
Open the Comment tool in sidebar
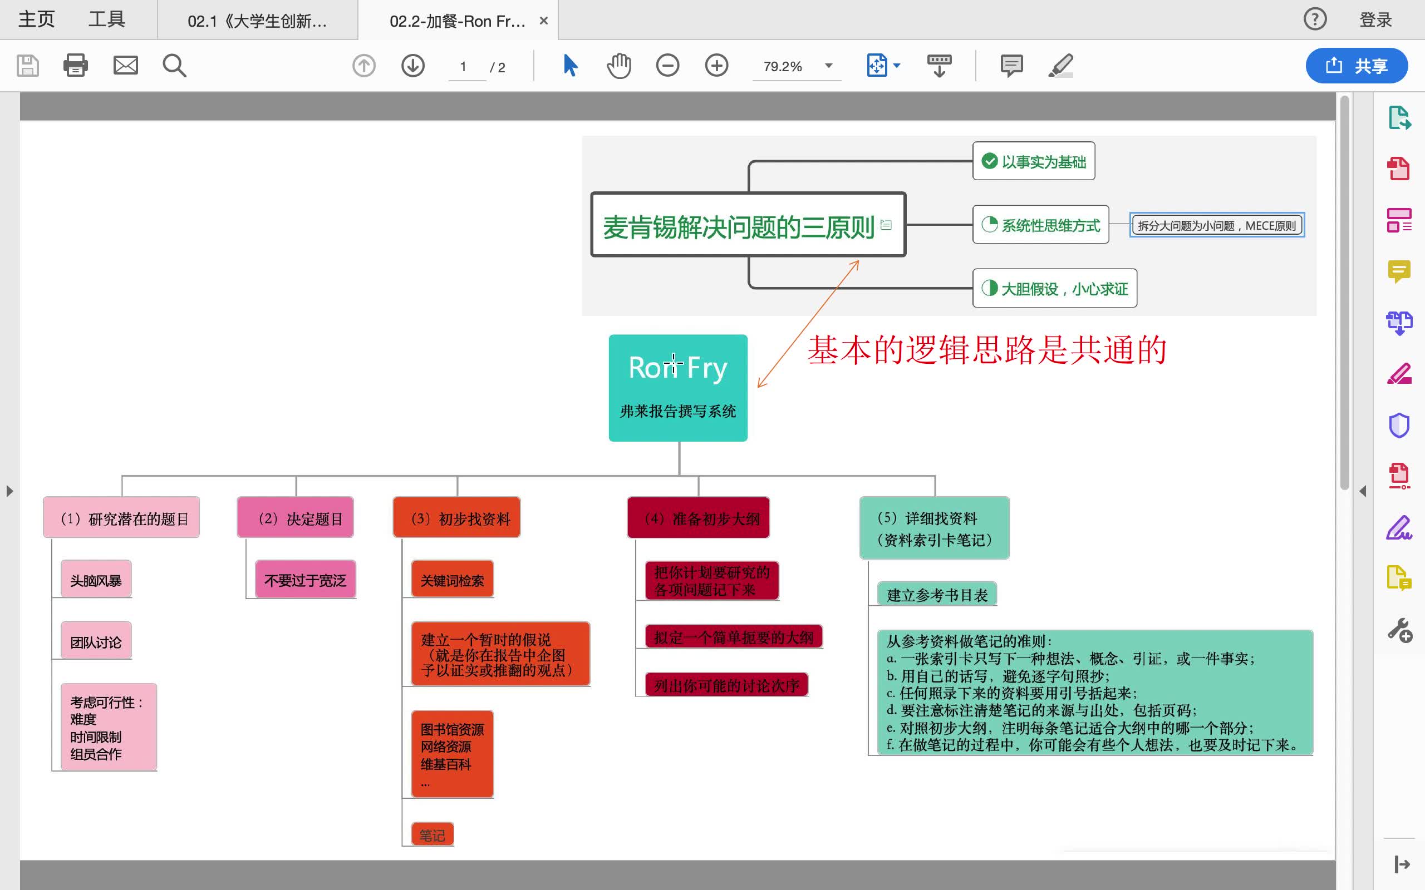pos(1399,271)
